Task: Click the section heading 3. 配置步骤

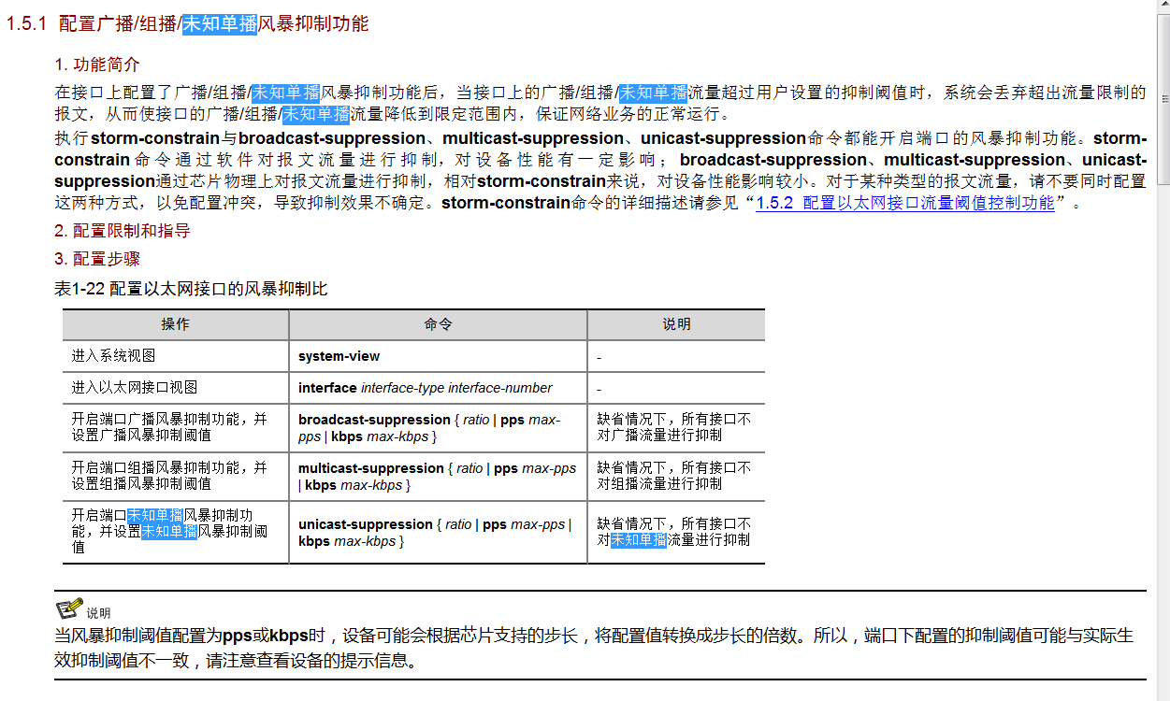Action: point(97,259)
